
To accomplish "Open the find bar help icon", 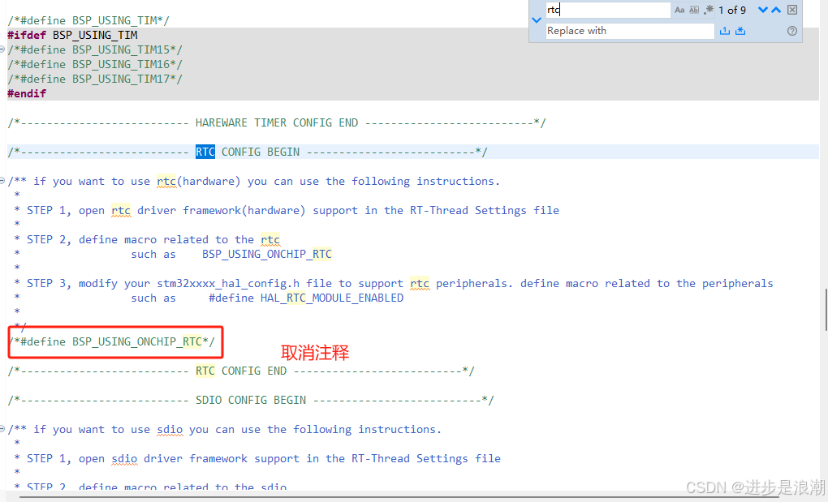I will (x=791, y=31).
